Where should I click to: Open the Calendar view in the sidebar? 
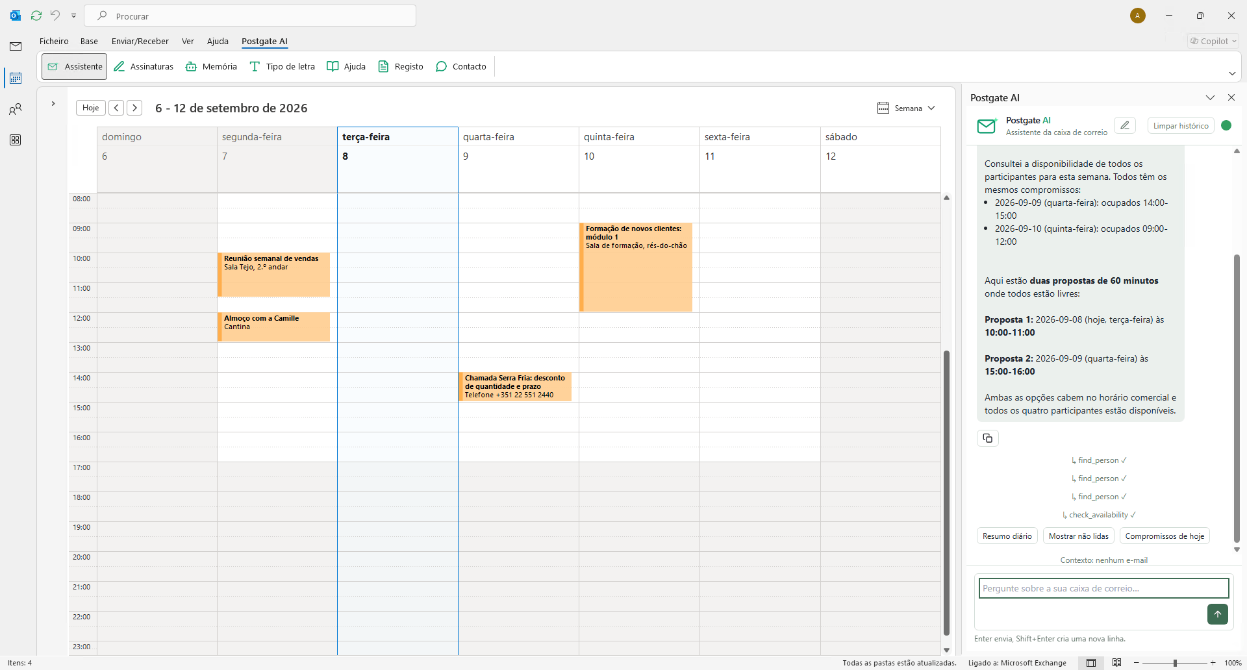pyautogui.click(x=16, y=77)
